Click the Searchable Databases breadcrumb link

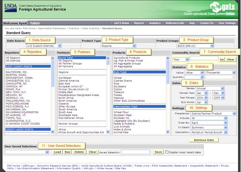52,28
